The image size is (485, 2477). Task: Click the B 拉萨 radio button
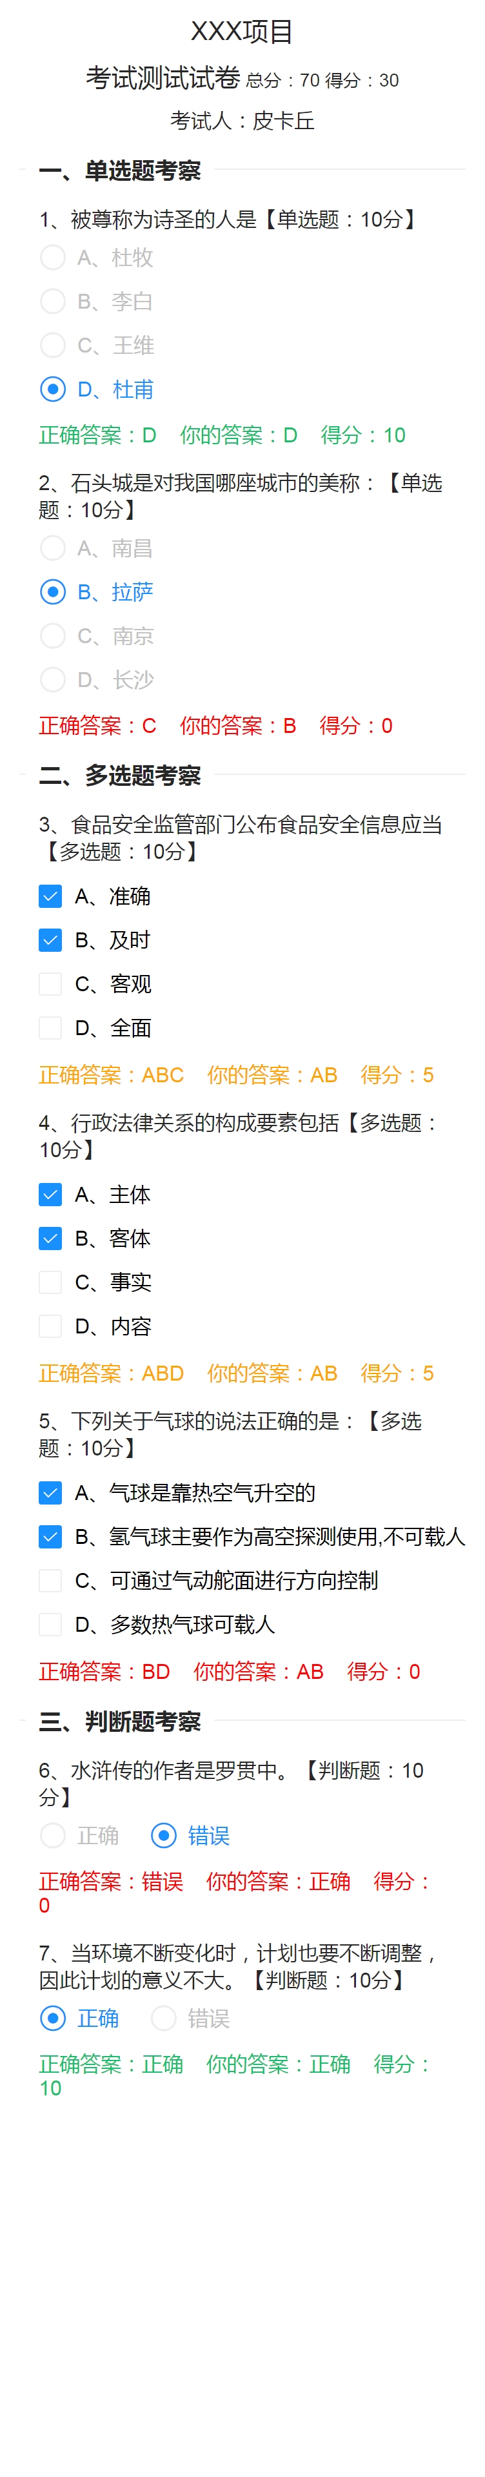point(53,592)
